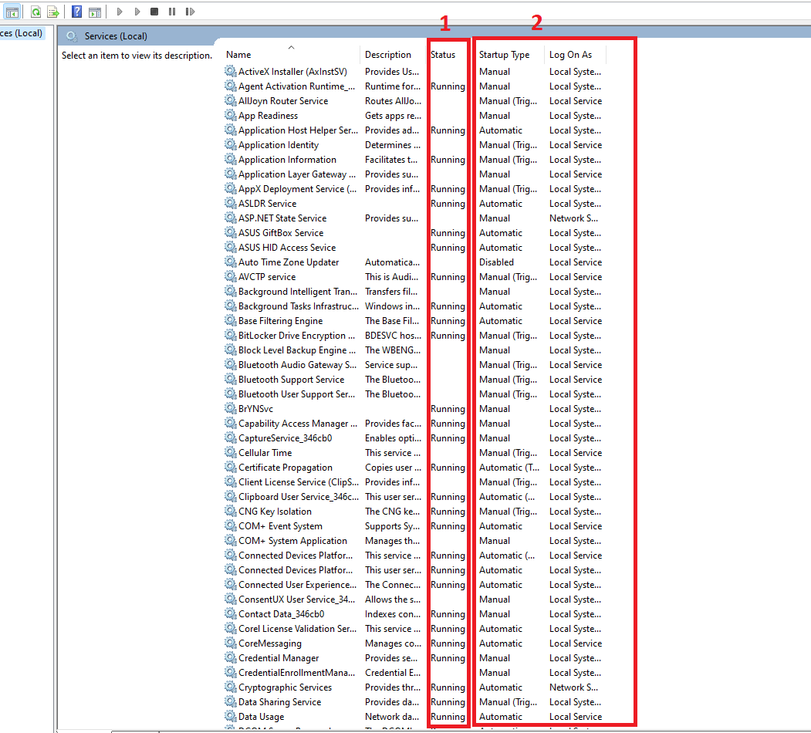This screenshot has height=733, width=811.
Task: Select Bluetooth User Support Ser... service name
Action: (297, 394)
